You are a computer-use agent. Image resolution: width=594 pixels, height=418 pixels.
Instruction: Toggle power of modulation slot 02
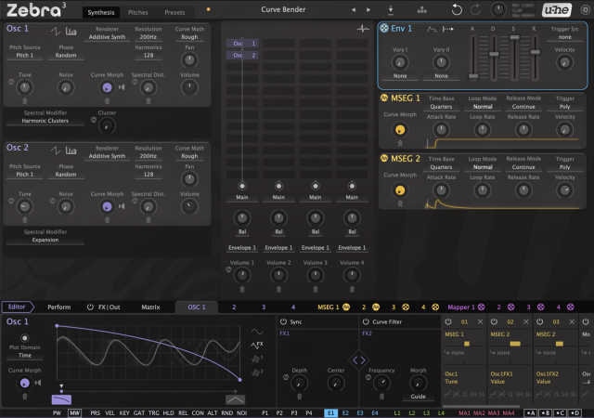(494, 321)
